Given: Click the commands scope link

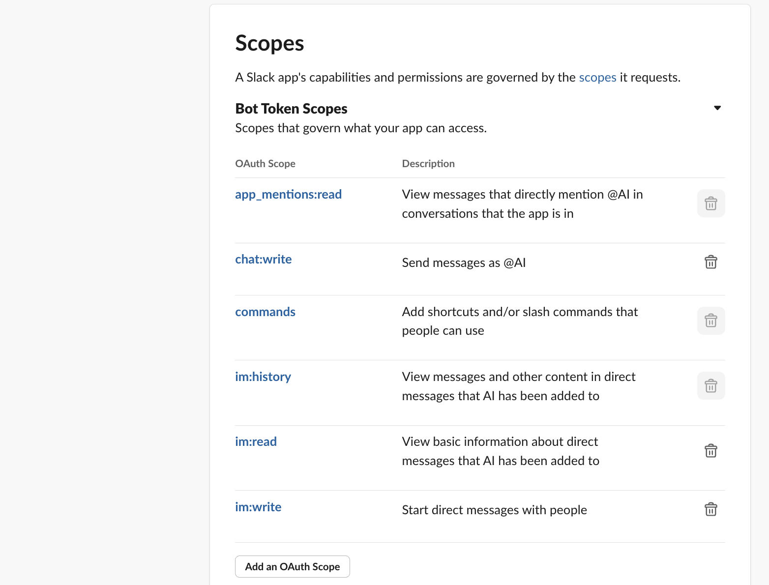Looking at the screenshot, I should point(265,312).
